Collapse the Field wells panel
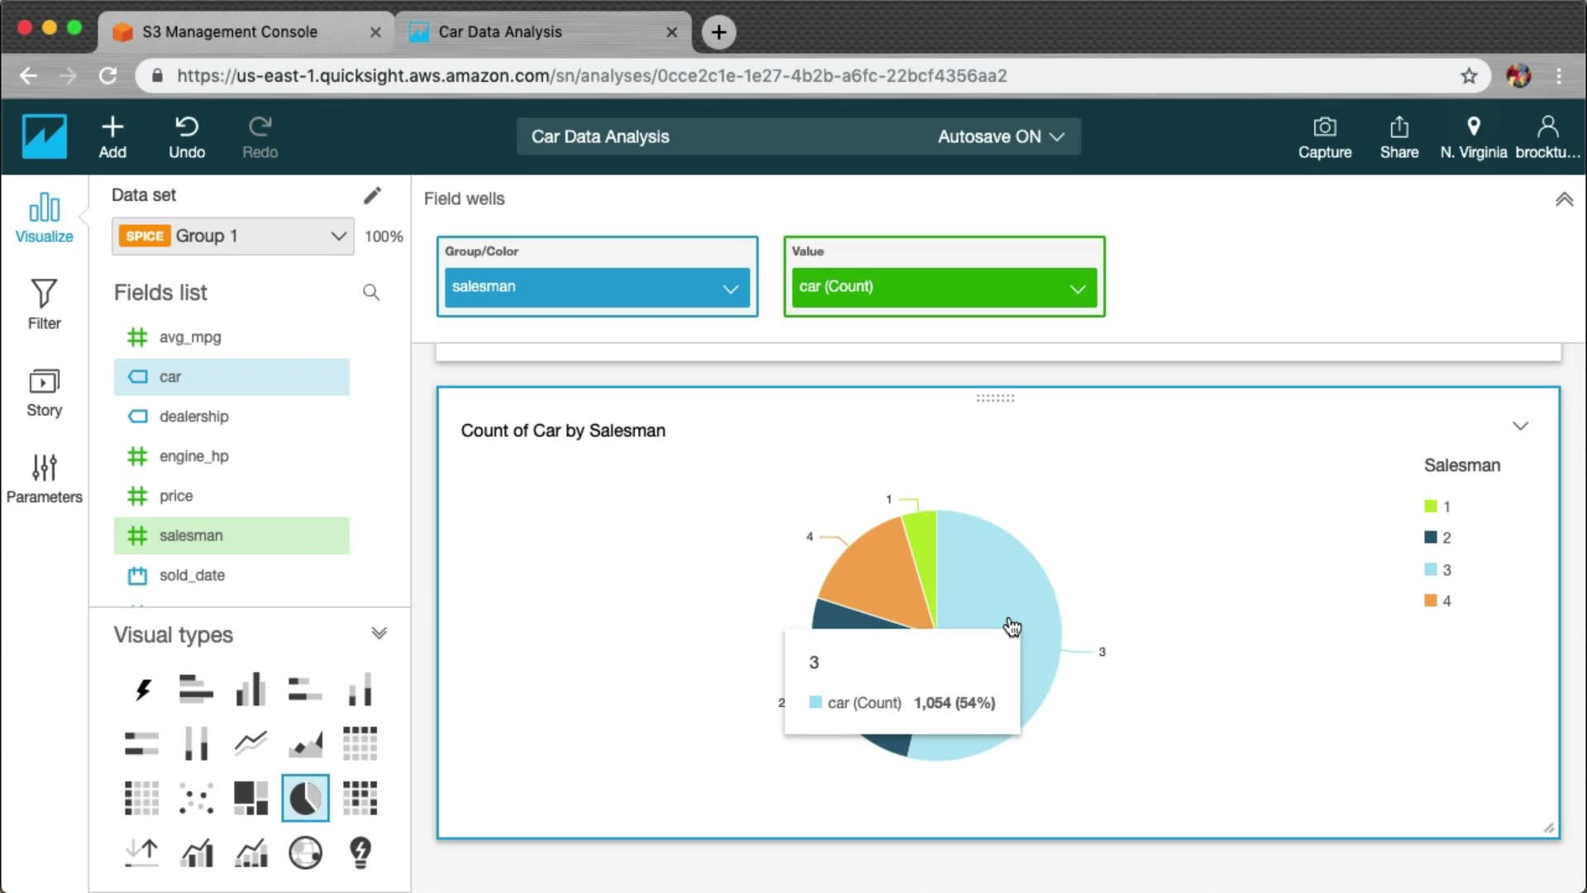1587x893 pixels. [x=1564, y=199]
